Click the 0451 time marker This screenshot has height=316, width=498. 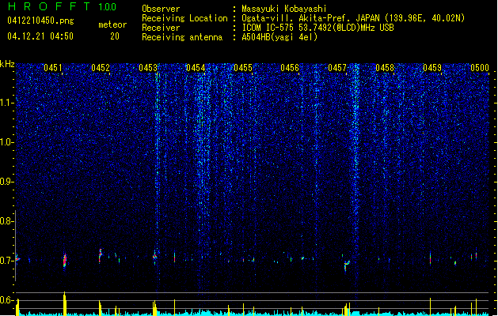tap(53, 68)
